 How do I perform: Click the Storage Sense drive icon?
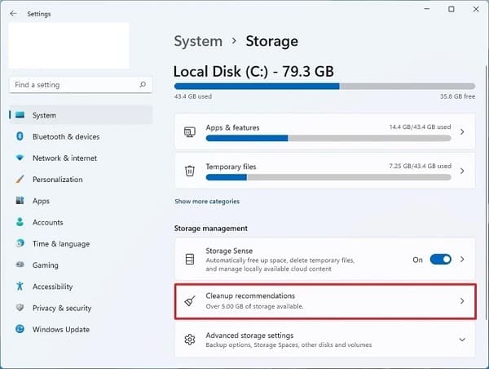click(190, 259)
